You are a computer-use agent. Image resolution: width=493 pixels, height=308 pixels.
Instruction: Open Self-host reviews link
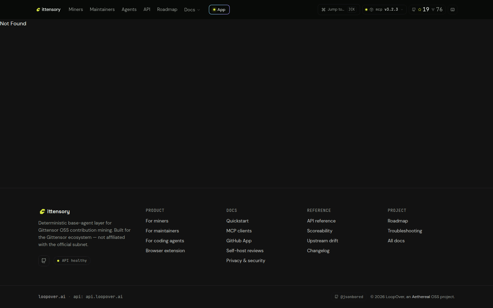pyautogui.click(x=245, y=251)
